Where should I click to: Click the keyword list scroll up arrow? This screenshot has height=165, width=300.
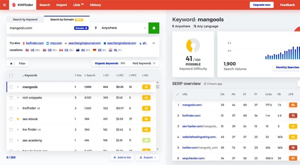pyautogui.click(x=157, y=82)
